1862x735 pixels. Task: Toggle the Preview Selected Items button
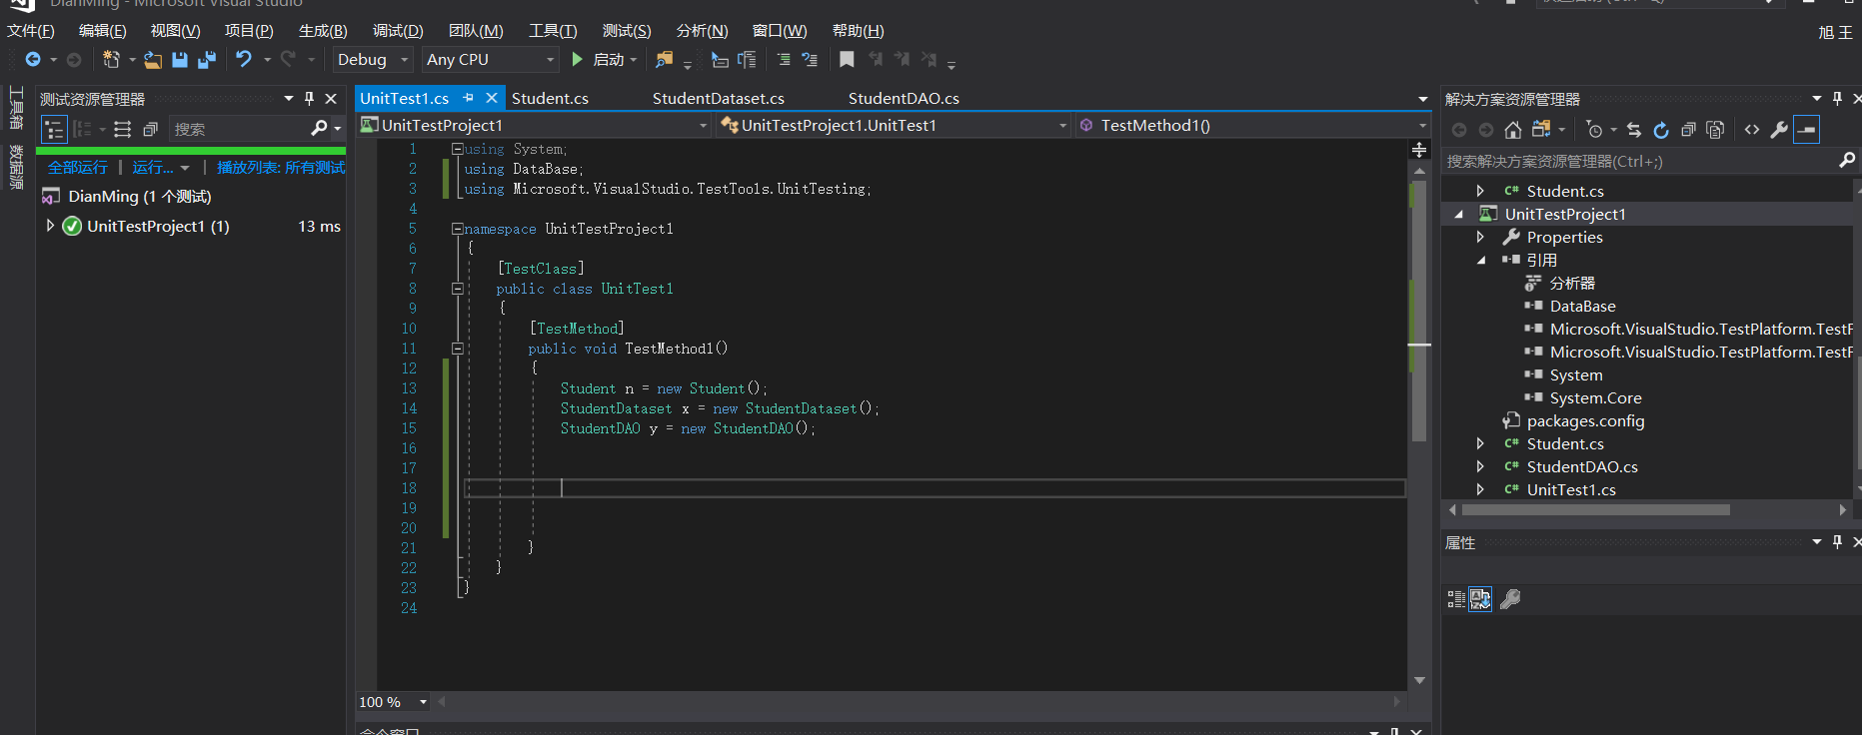1806,130
